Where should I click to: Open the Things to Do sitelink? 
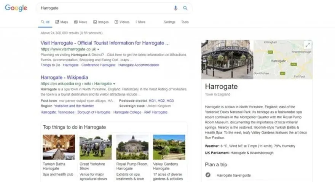pyautogui.click(x=50, y=65)
